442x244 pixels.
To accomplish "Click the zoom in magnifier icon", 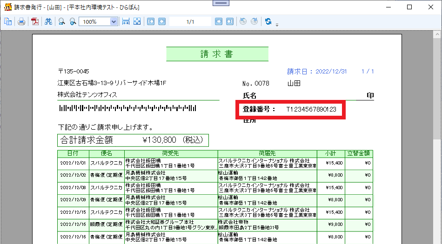I will tap(72, 21).
